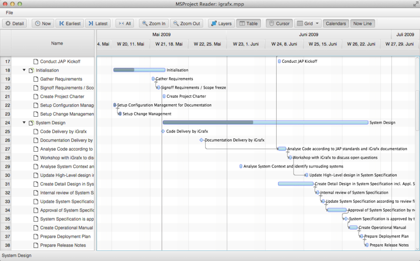
Task: Collapse the System Design task group
Action: 24,123
